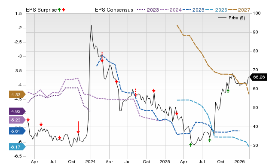275x164 pixels.
Task: Click the green up arrow in EPS Surprise legend
Action: point(59,10)
